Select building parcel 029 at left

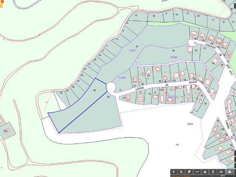click(x=7, y=131)
